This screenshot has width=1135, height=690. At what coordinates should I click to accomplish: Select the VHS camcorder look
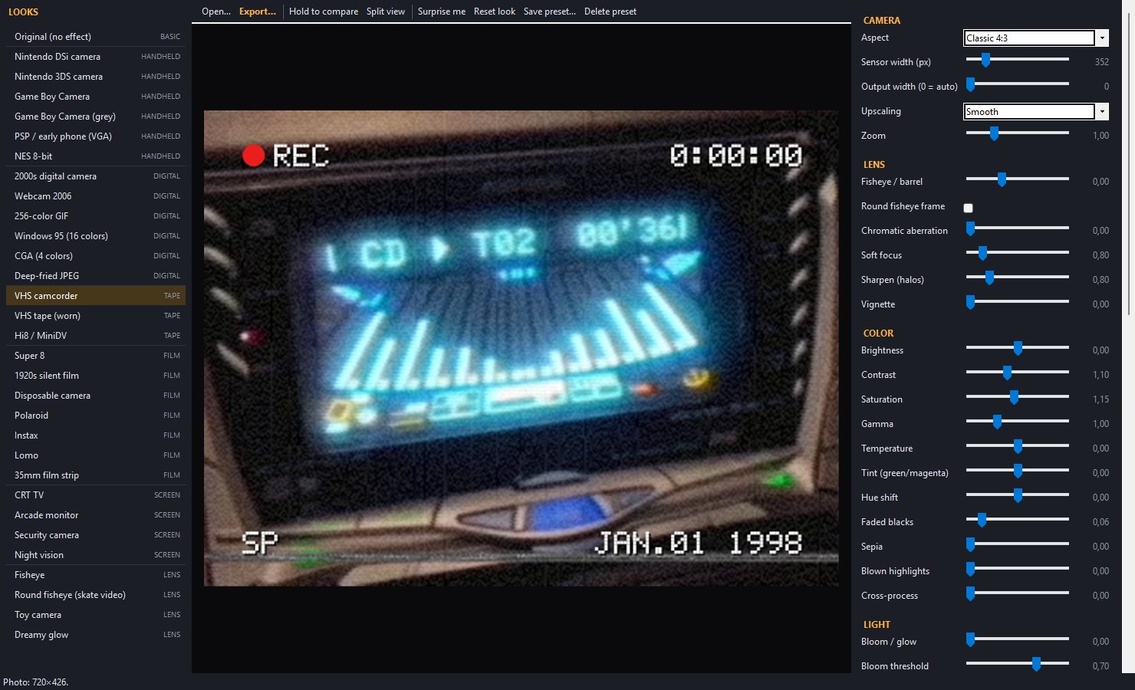(96, 296)
